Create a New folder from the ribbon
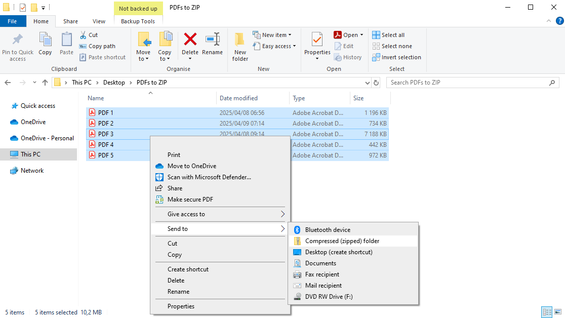 [239, 45]
